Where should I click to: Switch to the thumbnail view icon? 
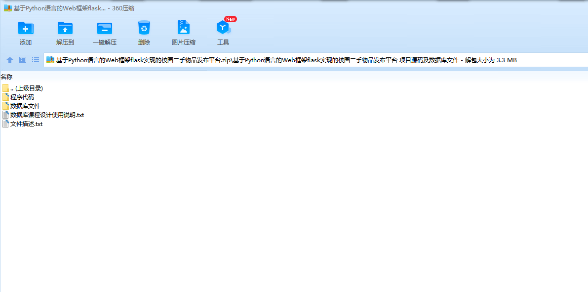23,60
